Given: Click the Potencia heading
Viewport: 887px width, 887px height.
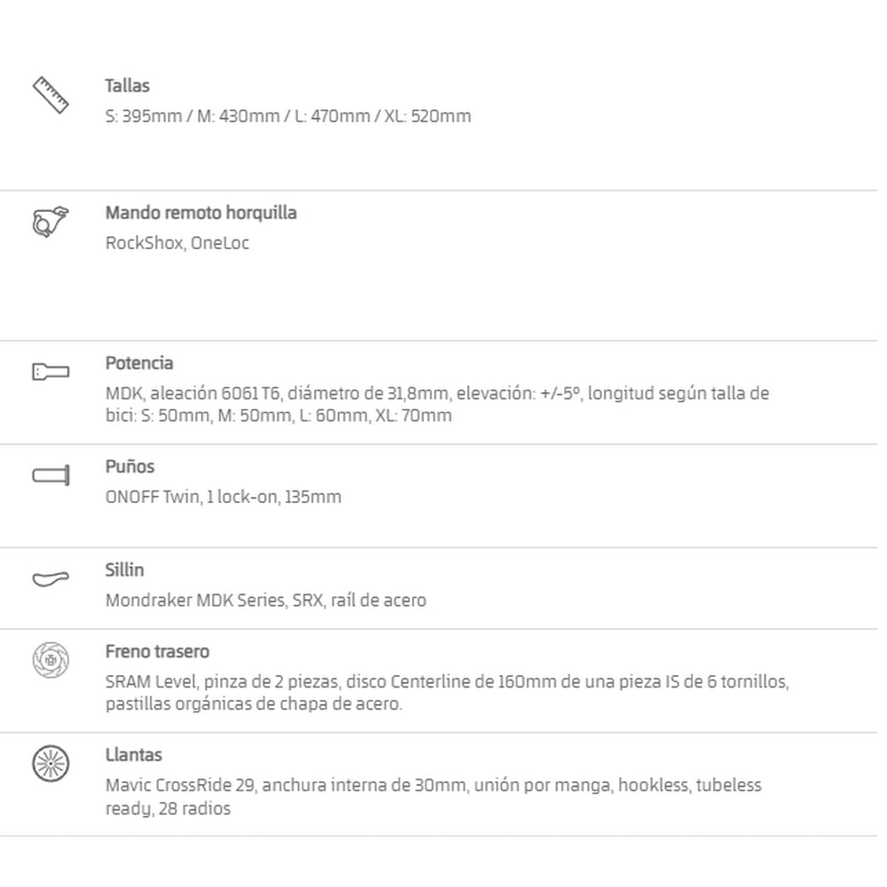Looking at the screenshot, I should [x=139, y=363].
